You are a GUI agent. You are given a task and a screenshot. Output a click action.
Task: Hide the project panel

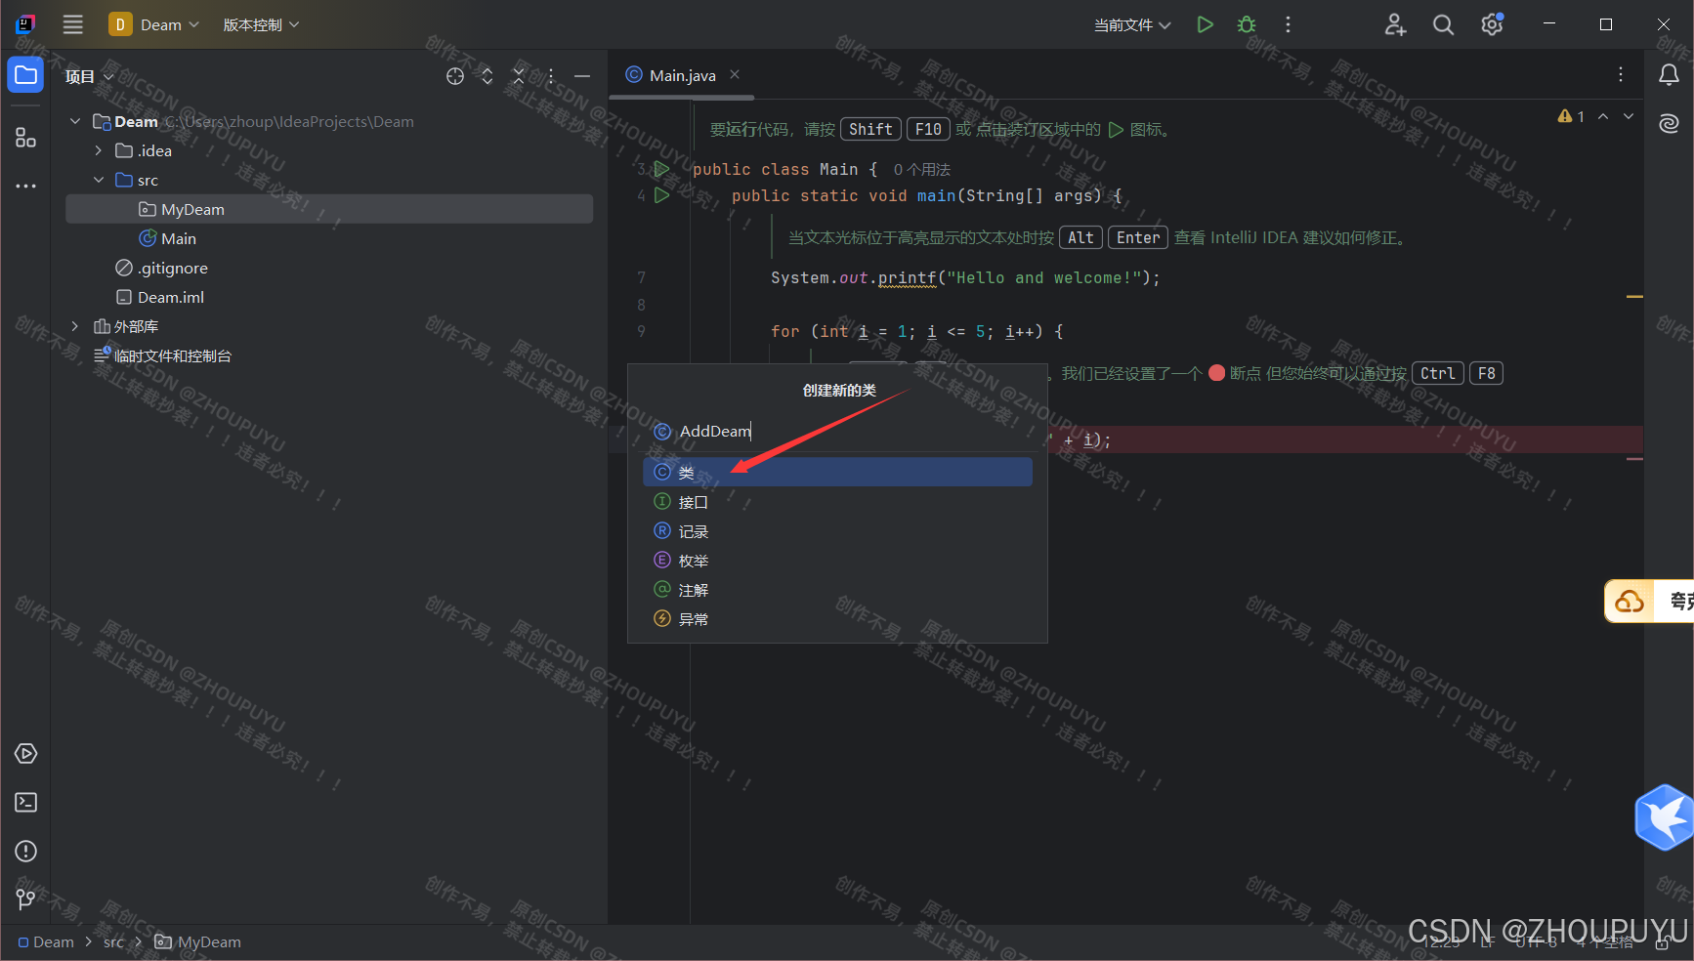[582, 76]
